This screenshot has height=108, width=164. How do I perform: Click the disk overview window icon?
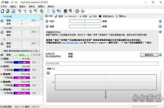(x=13, y=11)
